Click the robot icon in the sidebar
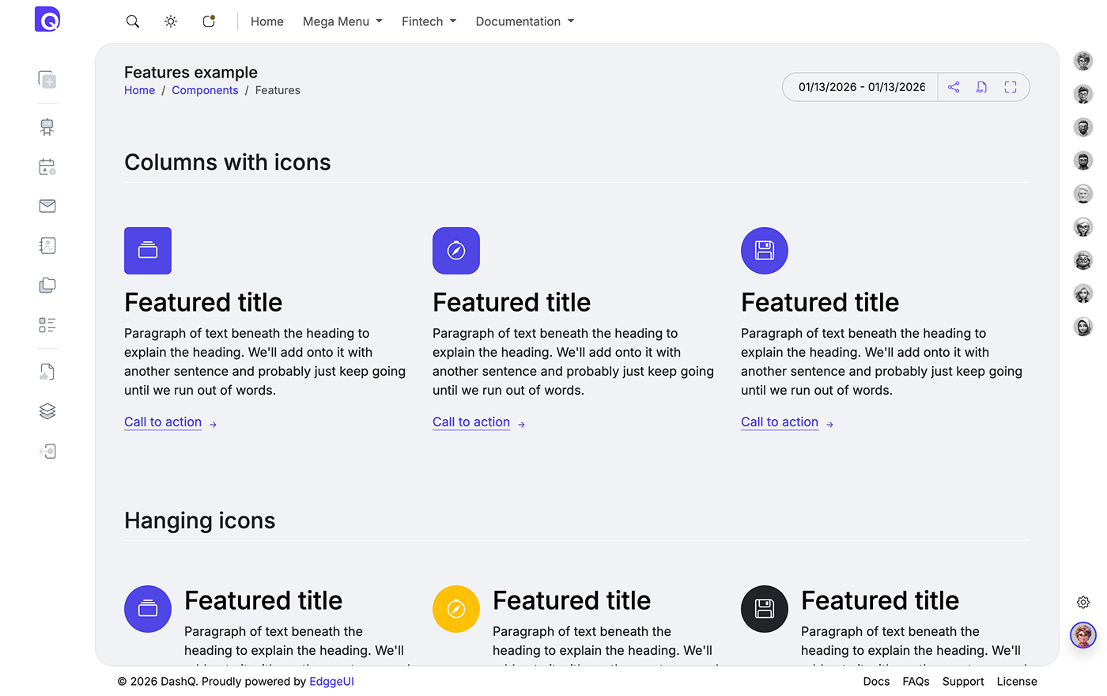Viewport: 1107px width, 696px height. [47, 127]
